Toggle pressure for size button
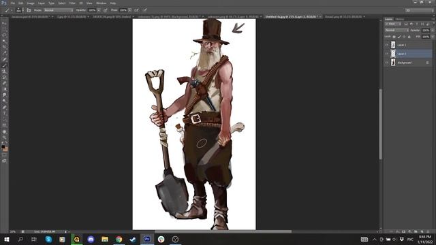Screen dimensions: 436x245 point(145,10)
